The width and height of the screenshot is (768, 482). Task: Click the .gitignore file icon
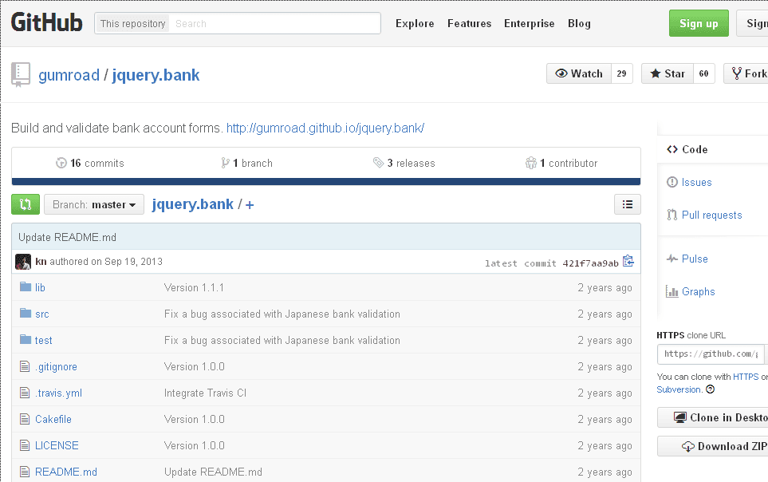tap(25, 366)
